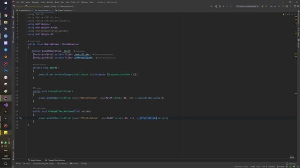Click the Windows taskbar search icon
Viewport: 300px width, 168px height.
(x=6, y=8)
